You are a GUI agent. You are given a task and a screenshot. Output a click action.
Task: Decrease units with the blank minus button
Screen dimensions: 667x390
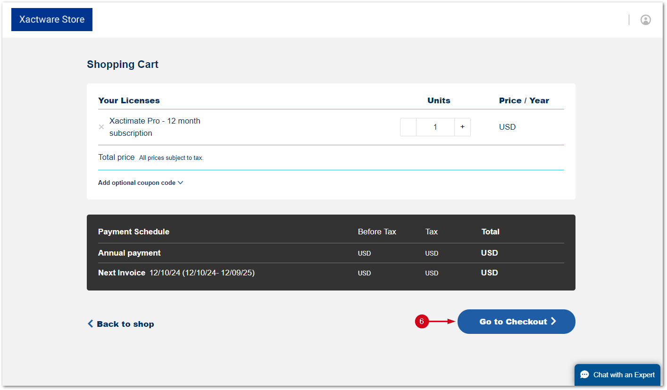(408, 127)
